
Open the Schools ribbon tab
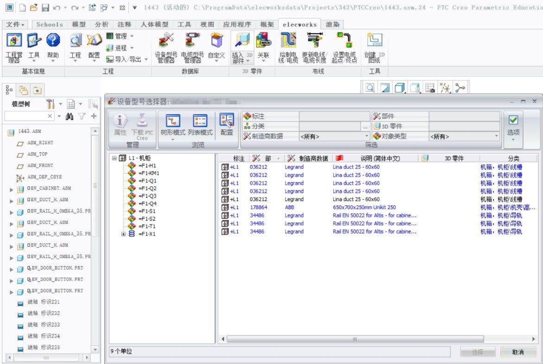50,25
